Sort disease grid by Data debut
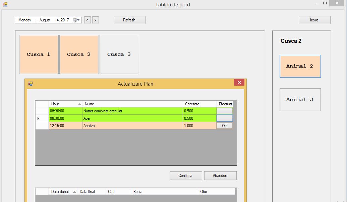This screenshot has height=202, width=347. click(x=63, y=192)
